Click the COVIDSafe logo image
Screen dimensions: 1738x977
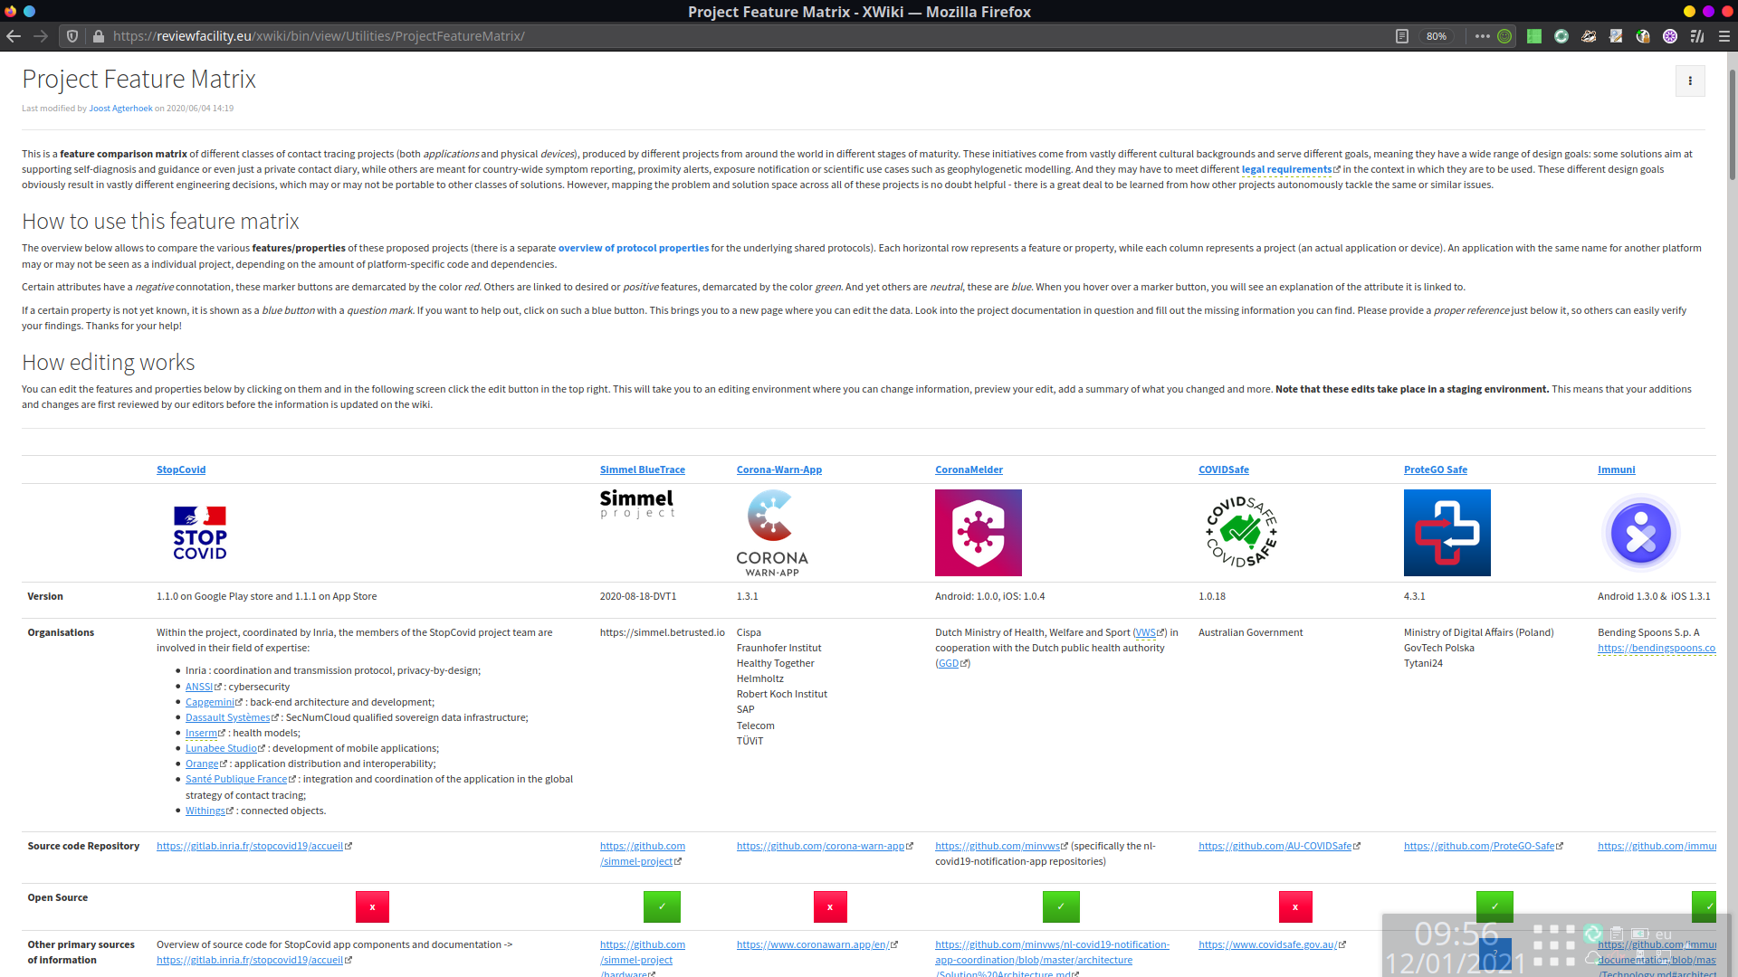[1241, 532]
